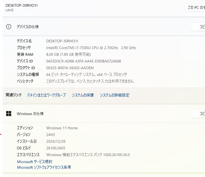Select the DESKTOP-30RHO1I title at the top
Screen dimensions: 205x177
[x=22, y=5]
